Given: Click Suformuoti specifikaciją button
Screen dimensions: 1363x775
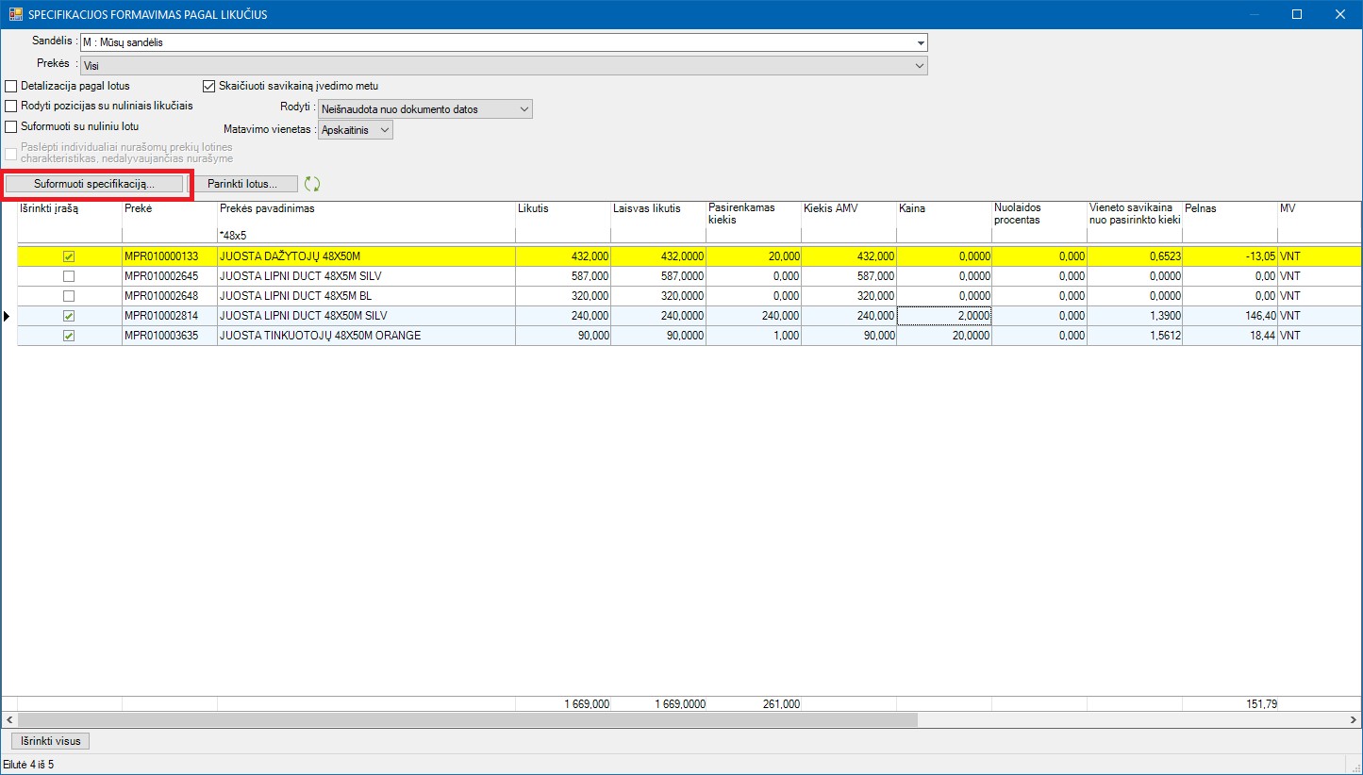Looking at the screenshot, I should point(94,184).
